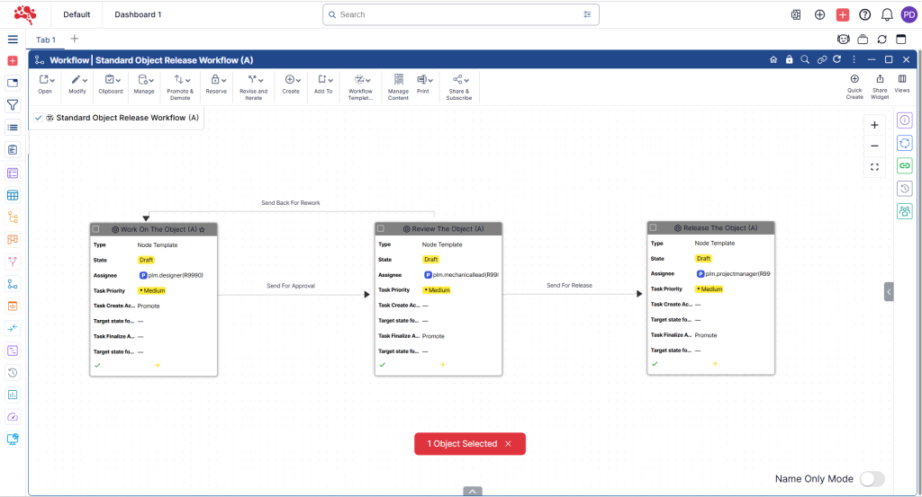Open the history icon in right sidebar
The height and width of the screenshot is (497, 922).
tap(905, 188)
